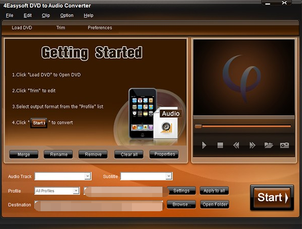Skip backward with the rewind icon
The height and width of the screenshot is (229, 302).
click(236, 145)
